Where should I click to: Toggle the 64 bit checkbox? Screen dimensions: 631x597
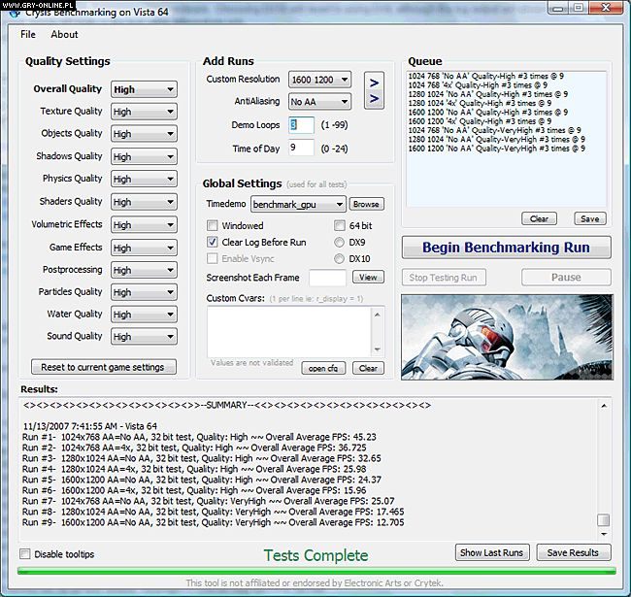pyautogui.click(x=340, y=225)
